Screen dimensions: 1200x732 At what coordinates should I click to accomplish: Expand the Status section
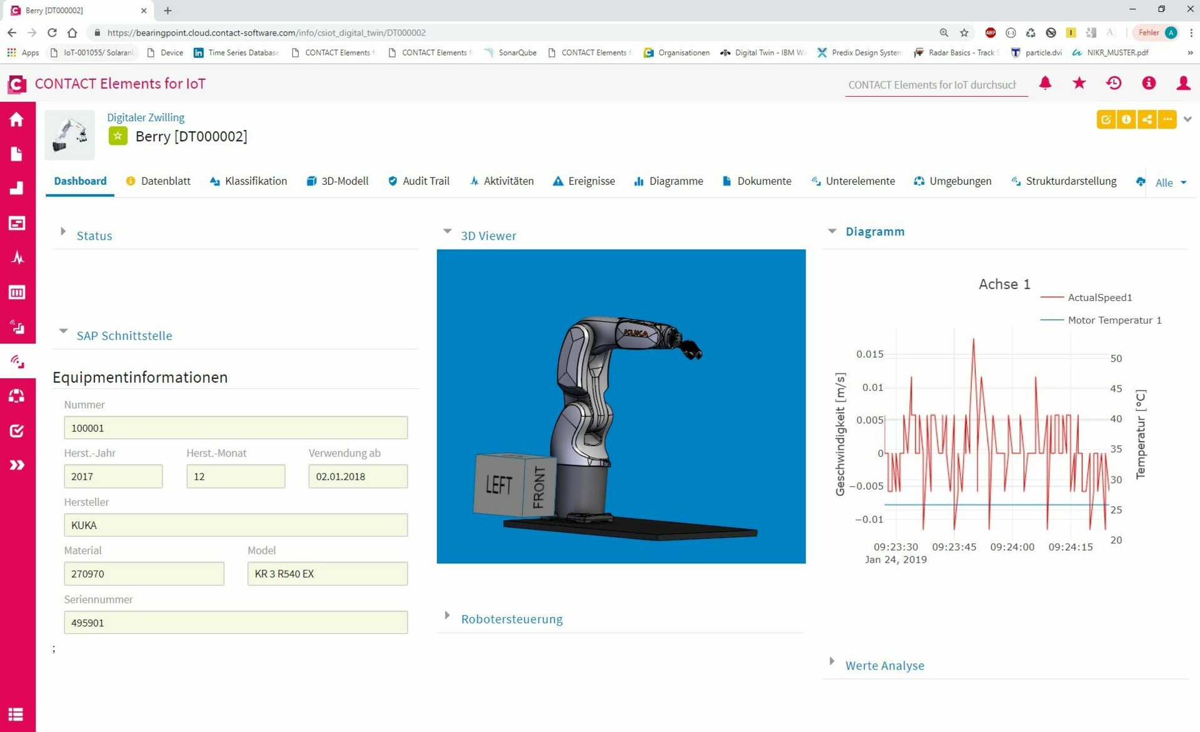tap(94, 235)
